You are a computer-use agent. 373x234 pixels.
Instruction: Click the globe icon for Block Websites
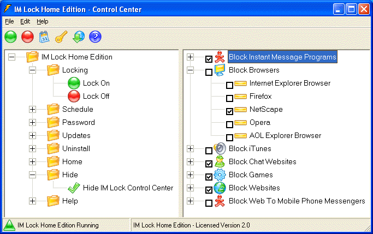coord(220,188)
